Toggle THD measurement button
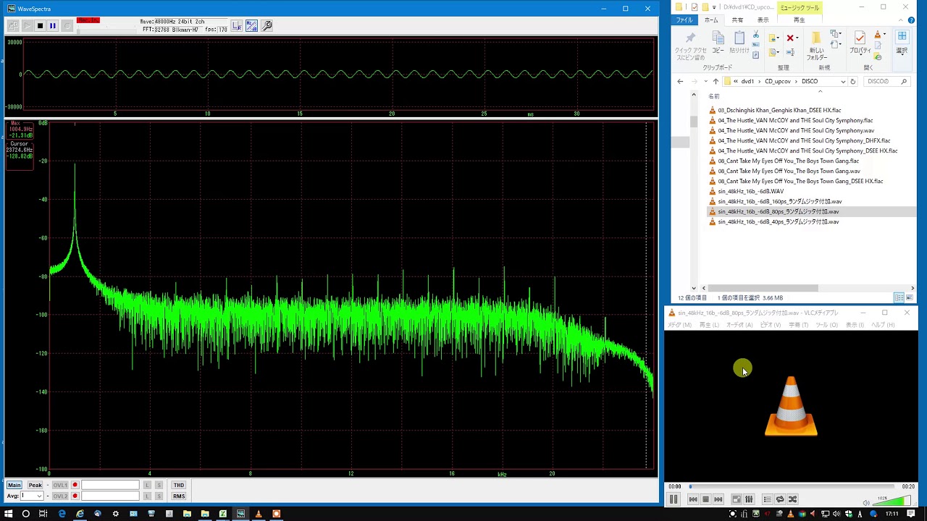 tap(179, 485)
